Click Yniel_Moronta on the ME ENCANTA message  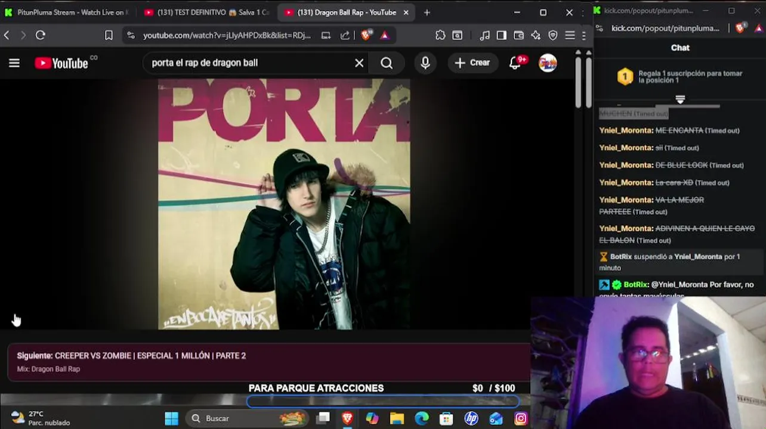click(x=626, y=130)
